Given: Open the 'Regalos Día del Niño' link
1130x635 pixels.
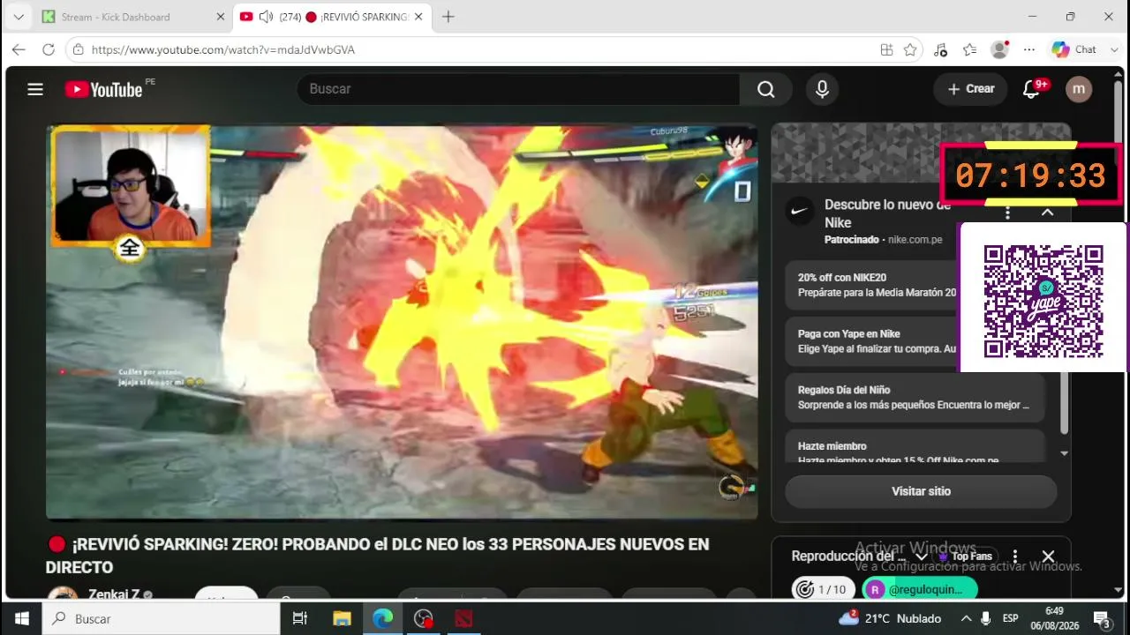Looking at the screenshot, I should click(915, 398).
